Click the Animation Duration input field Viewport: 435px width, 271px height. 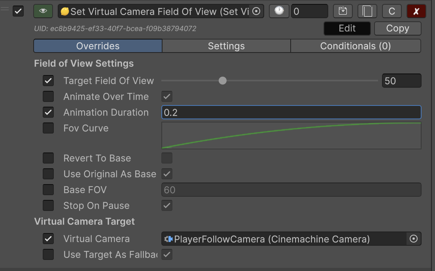coord(291,113)
